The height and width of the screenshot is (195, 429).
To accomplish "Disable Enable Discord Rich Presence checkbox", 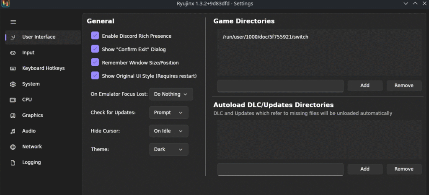I will (95, 36).
